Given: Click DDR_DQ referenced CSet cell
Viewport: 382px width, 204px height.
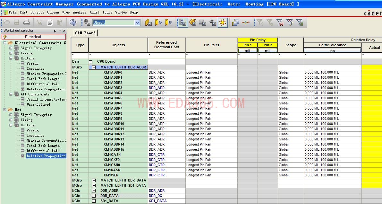Looking at the screenshot, I should (167, 196).
